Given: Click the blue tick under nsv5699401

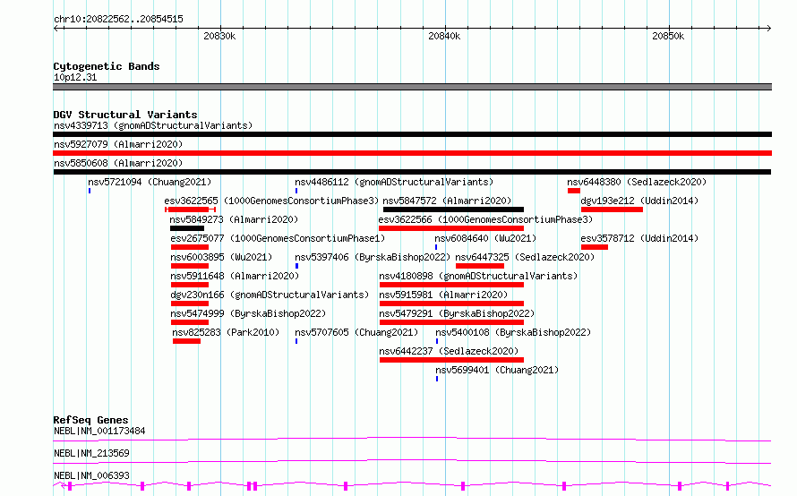Looking at the screenshot, I should click(437, 379).
